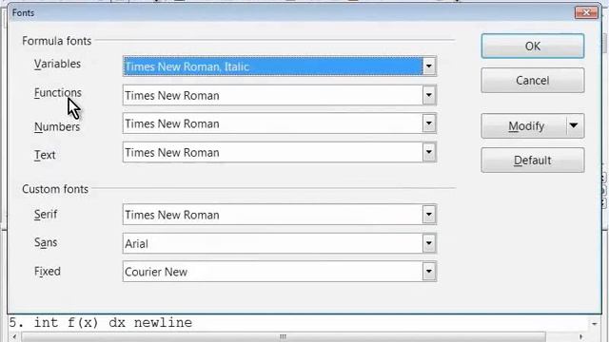Open the Numbers font dropdown arrow
Screen dimensions: 609x342
429,123
